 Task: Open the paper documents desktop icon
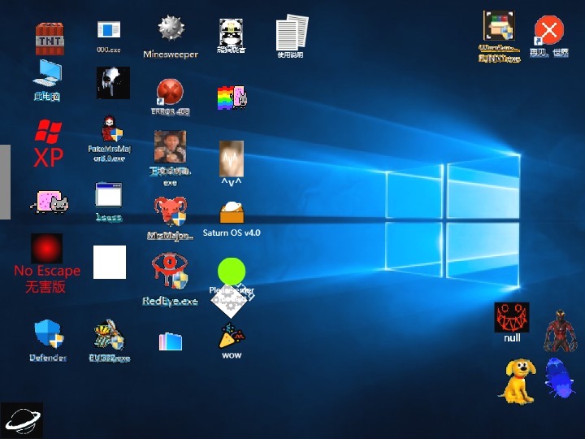[x=292, y=37]
